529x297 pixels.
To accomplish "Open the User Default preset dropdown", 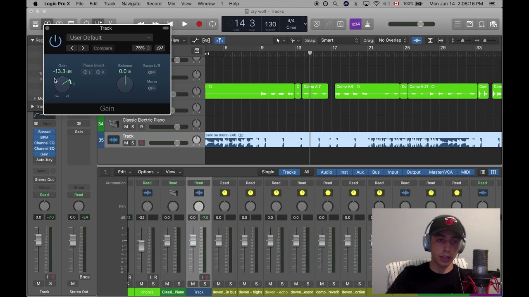I will [x=110, y=38].
